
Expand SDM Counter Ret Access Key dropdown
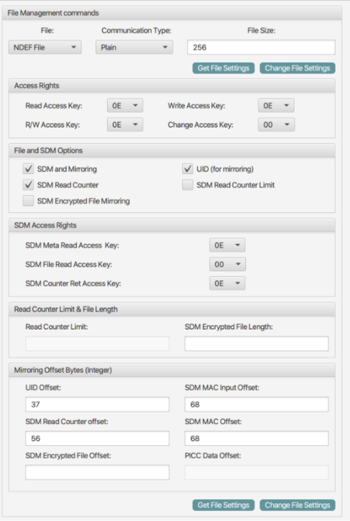227,283
